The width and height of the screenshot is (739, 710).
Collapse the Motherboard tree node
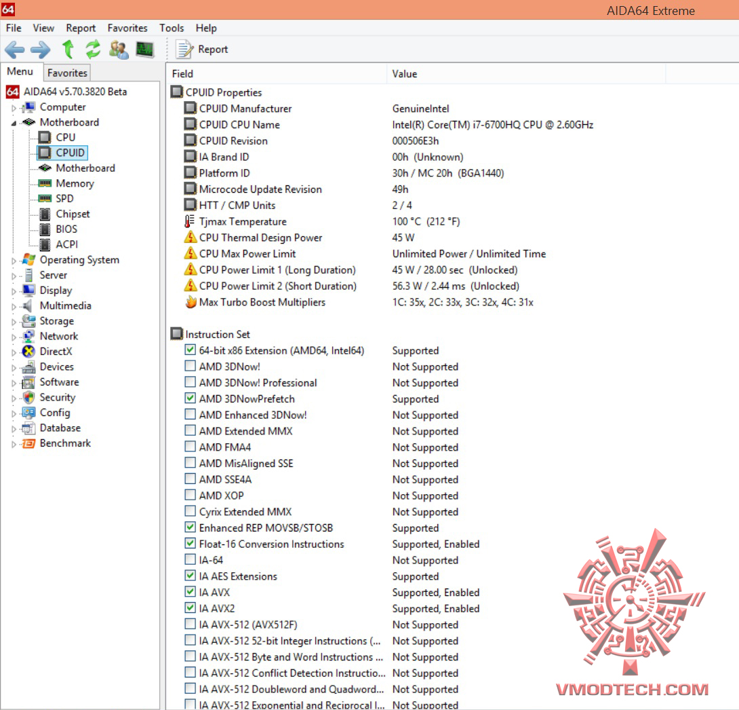coord(14,123)
